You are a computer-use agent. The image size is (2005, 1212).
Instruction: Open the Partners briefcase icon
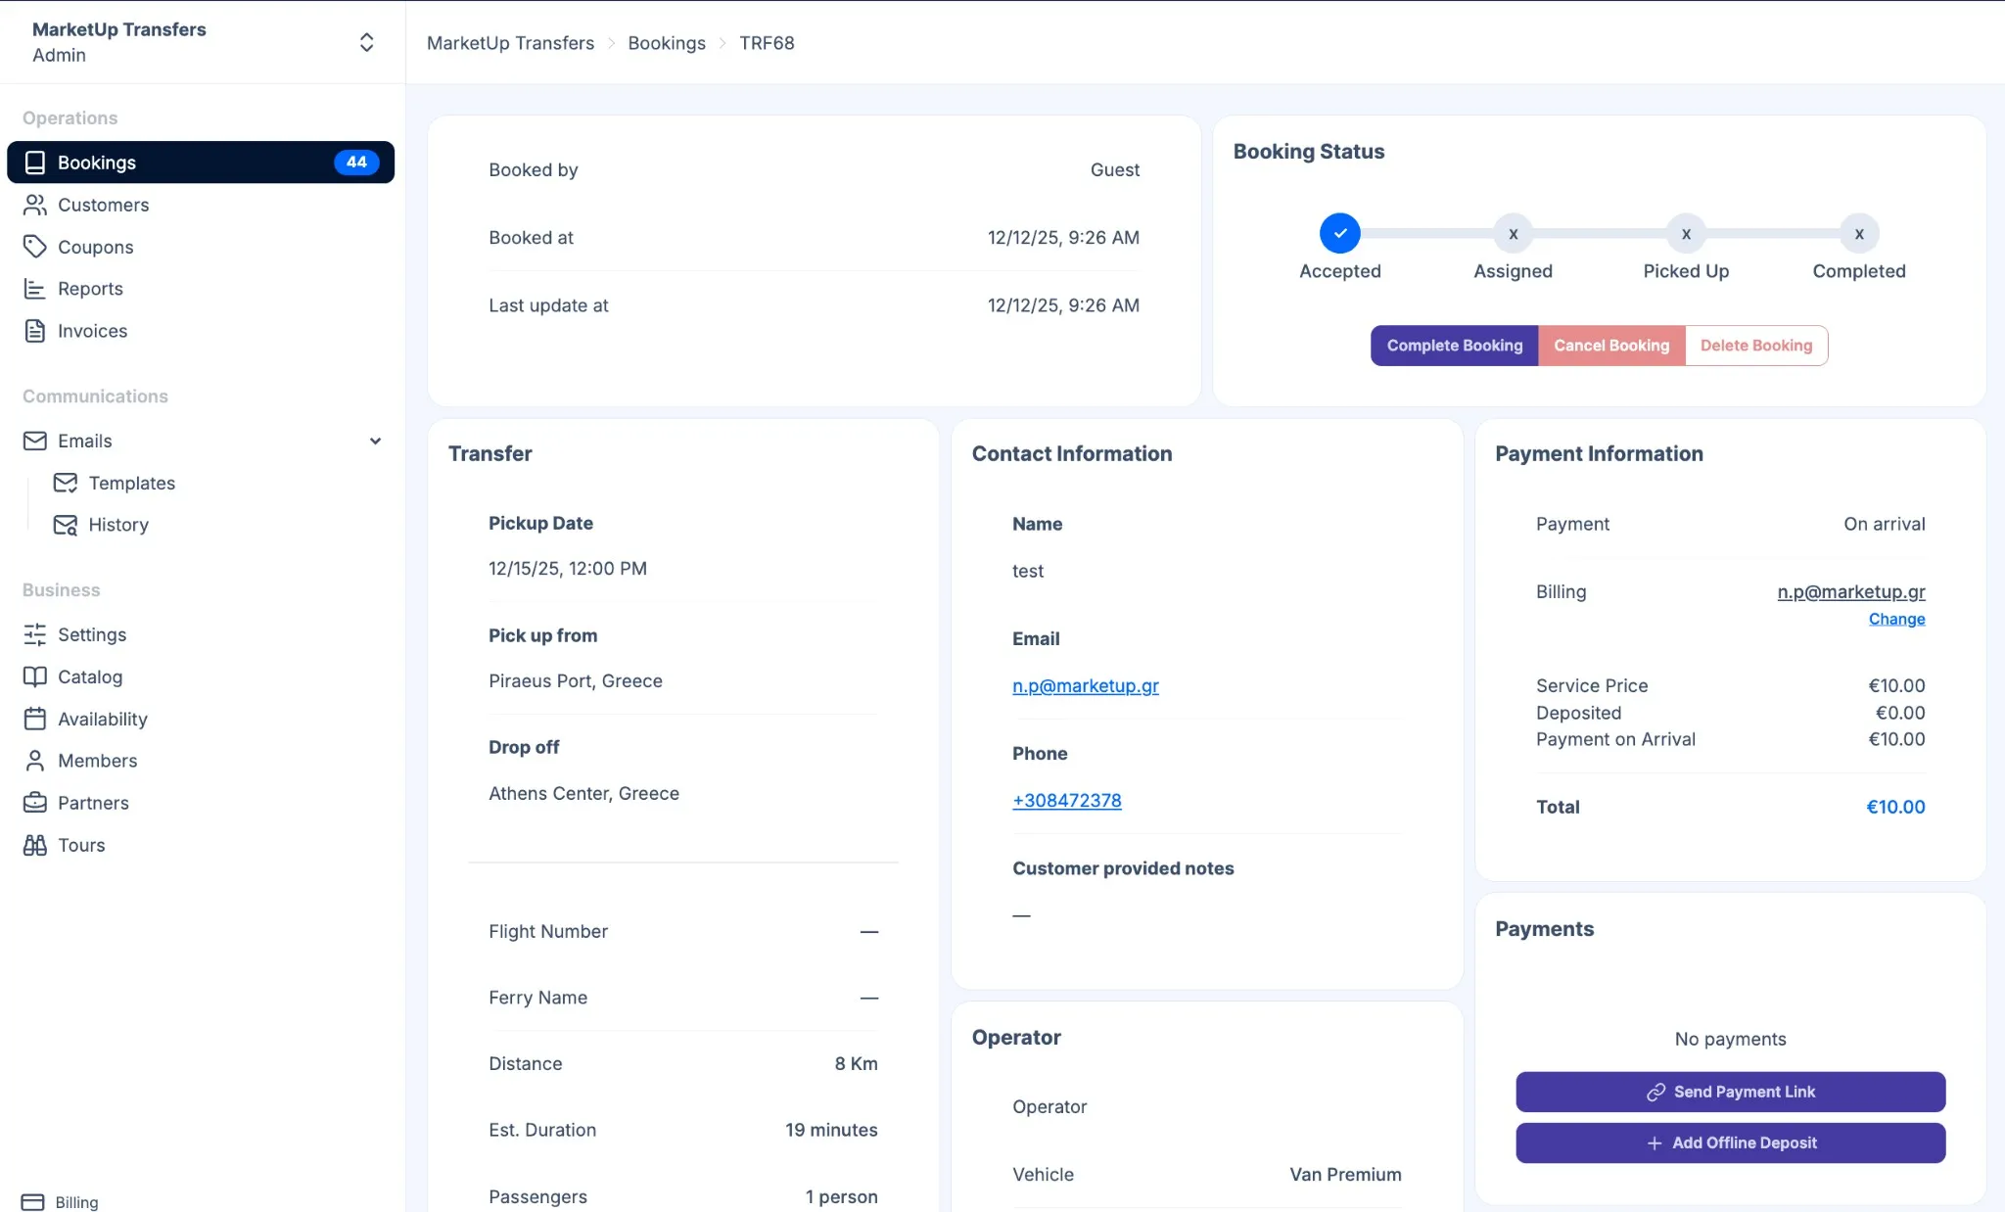point(35,803)
